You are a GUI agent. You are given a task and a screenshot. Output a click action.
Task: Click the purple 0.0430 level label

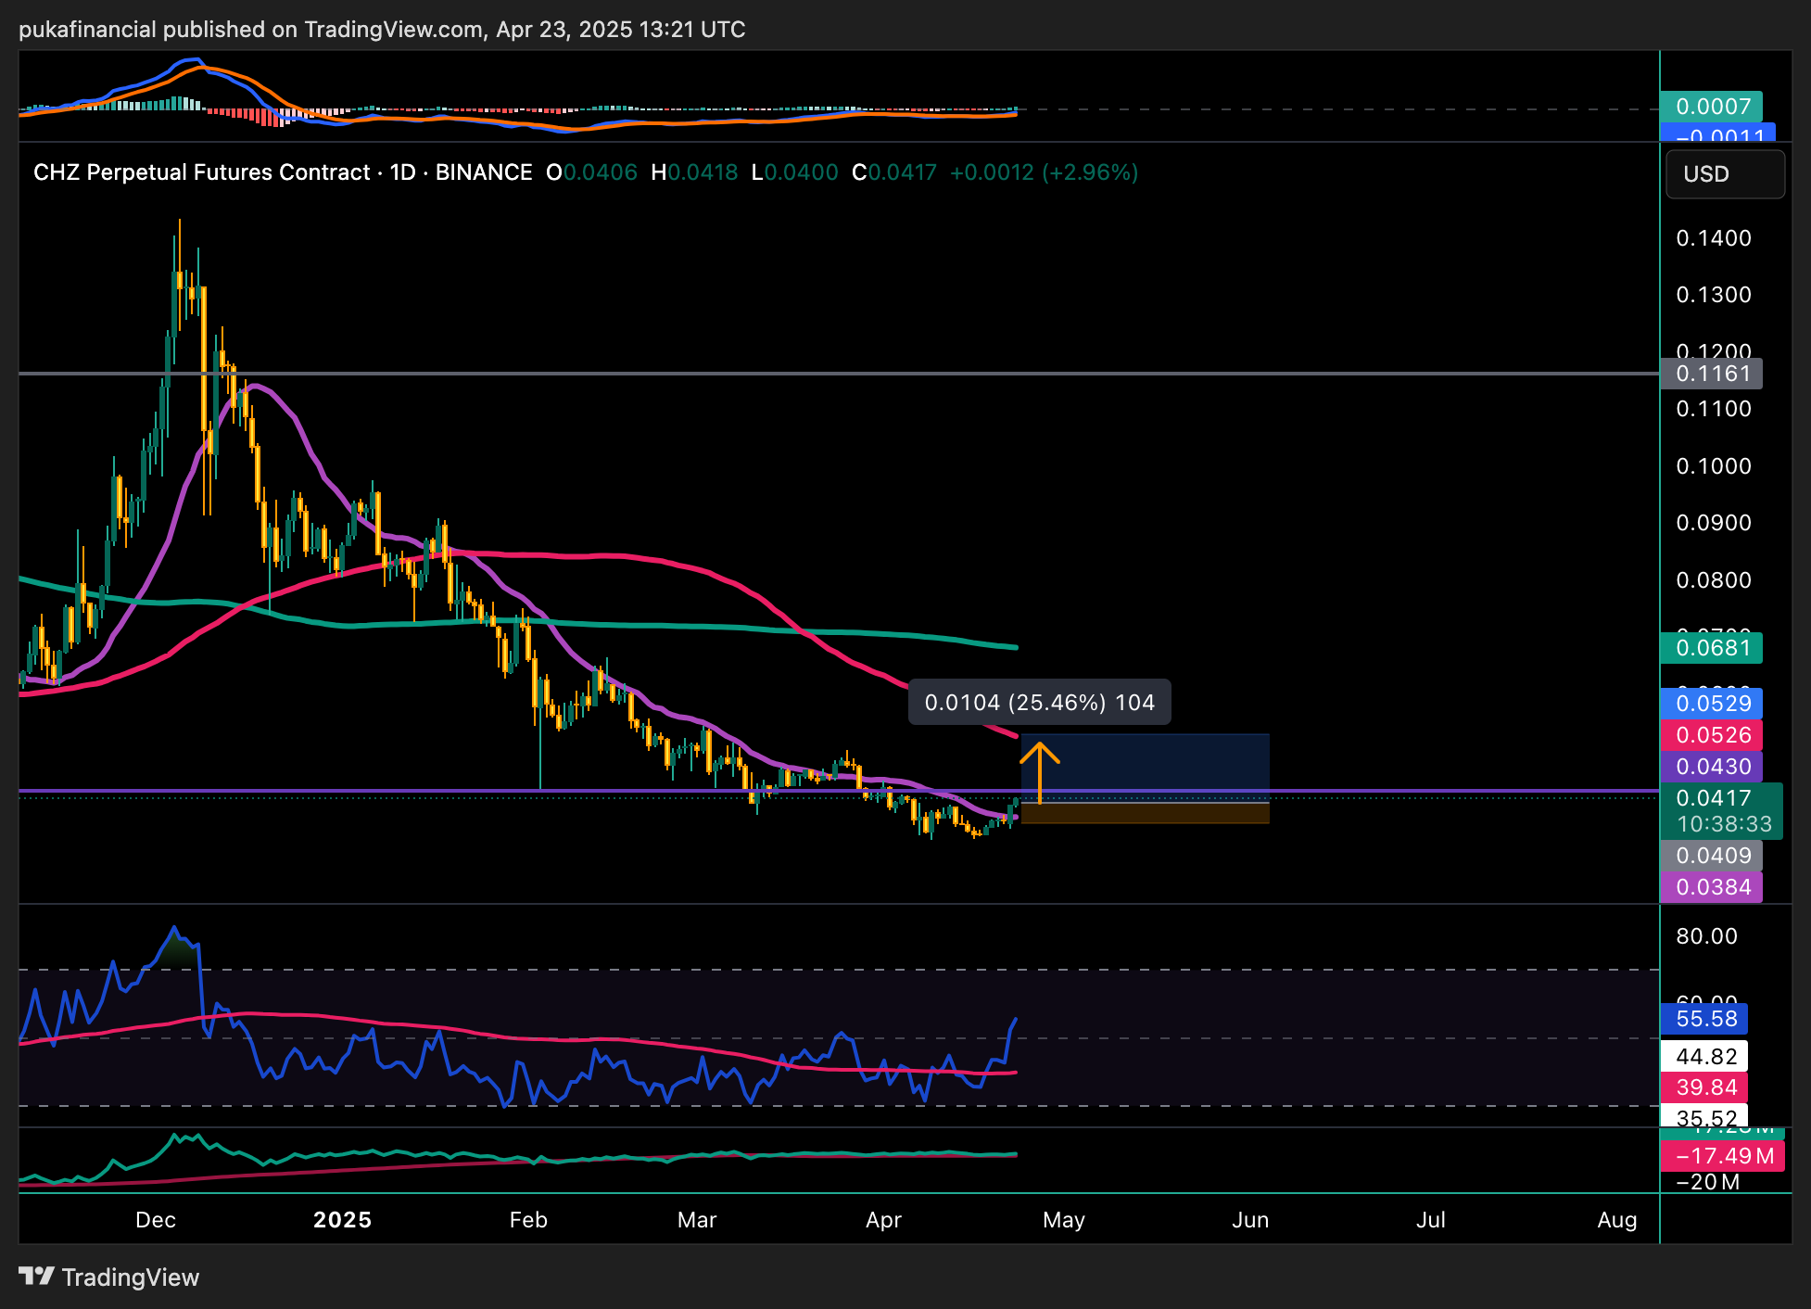pyautogui.click(x=1712, y=767)
